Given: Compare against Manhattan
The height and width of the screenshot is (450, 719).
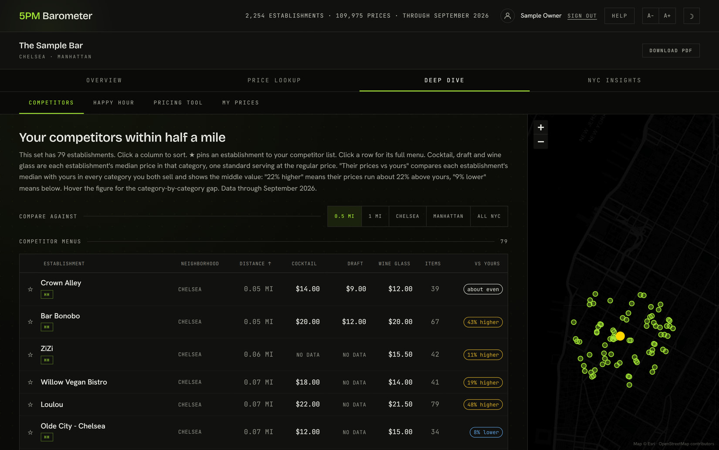Looking at the screenshot, I should (x=448, y=216).
